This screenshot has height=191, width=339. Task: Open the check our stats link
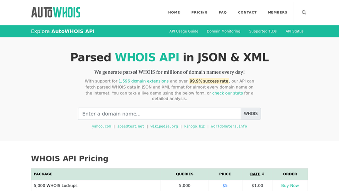(x=227, y=93)
